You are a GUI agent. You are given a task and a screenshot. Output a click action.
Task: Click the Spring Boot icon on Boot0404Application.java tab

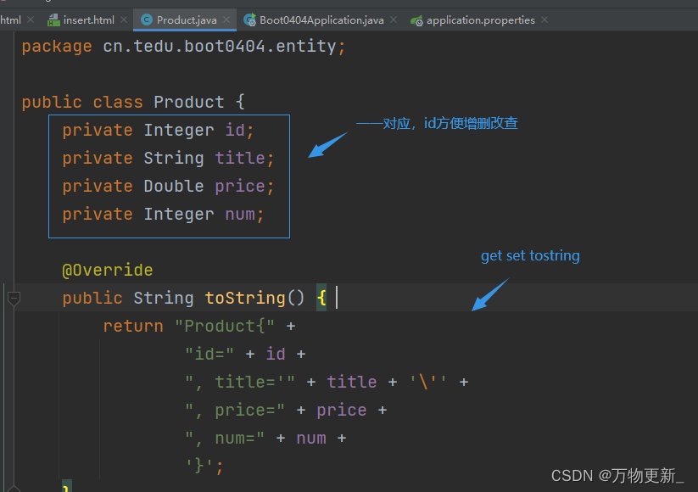pos(250,20)
